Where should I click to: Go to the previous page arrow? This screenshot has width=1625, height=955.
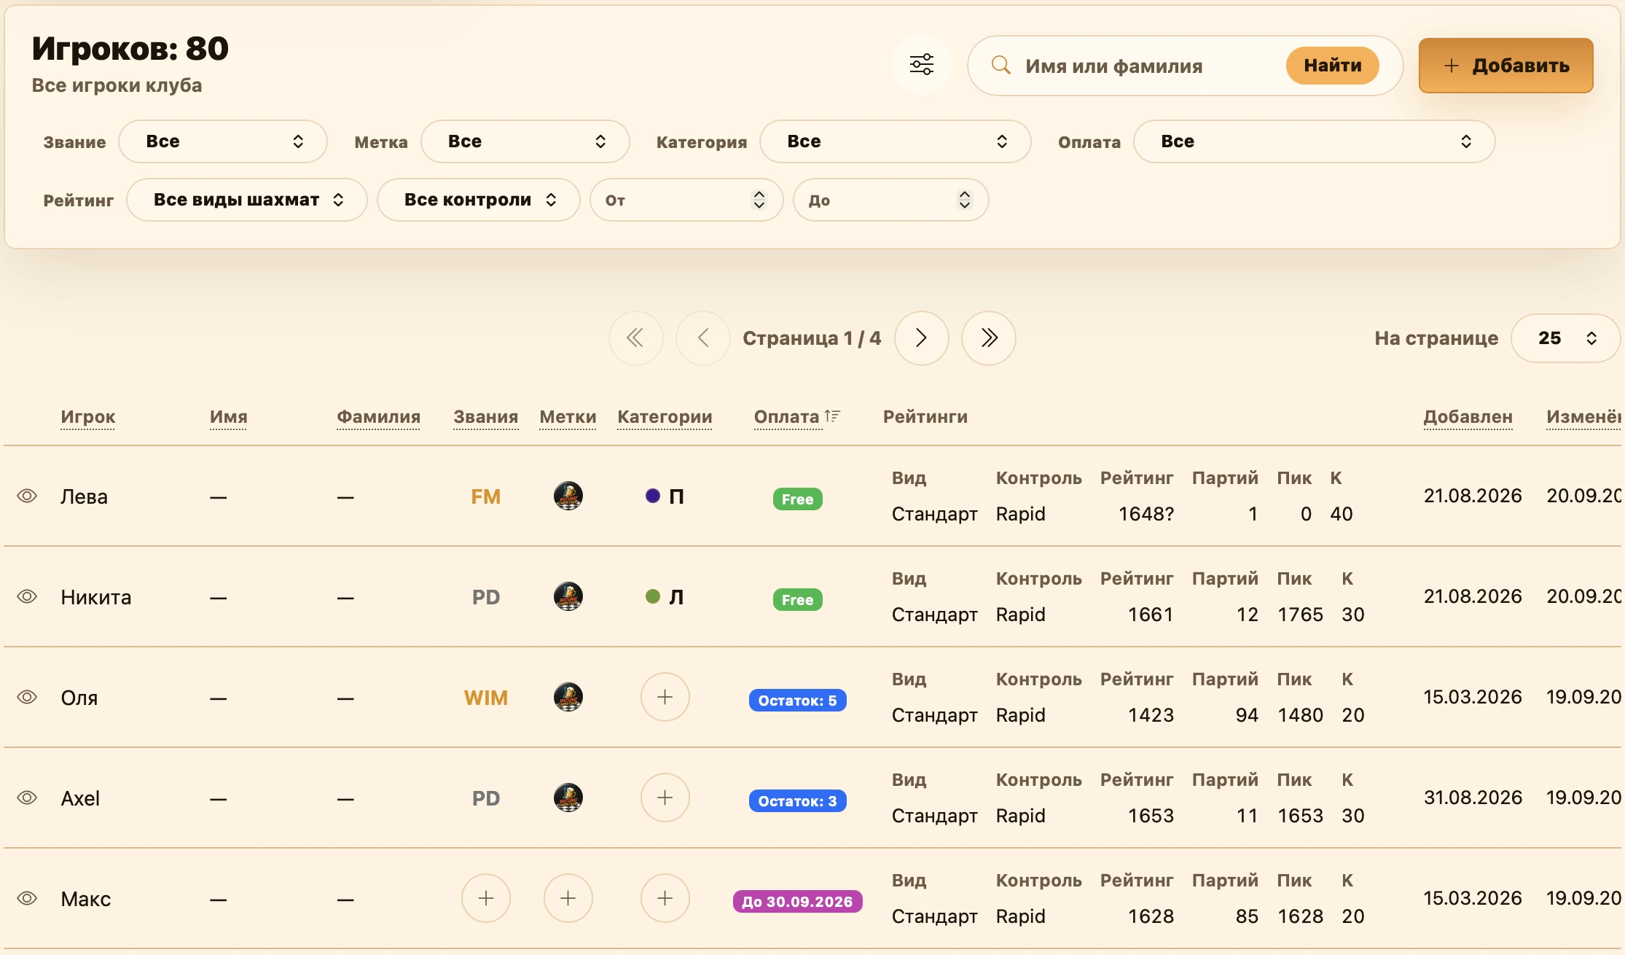(x=703, y=338)
